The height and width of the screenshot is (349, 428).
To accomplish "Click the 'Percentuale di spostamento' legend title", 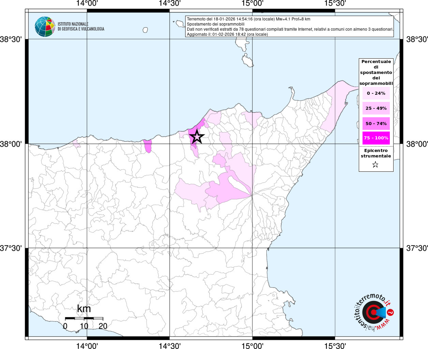I will [x=376, y=72].
